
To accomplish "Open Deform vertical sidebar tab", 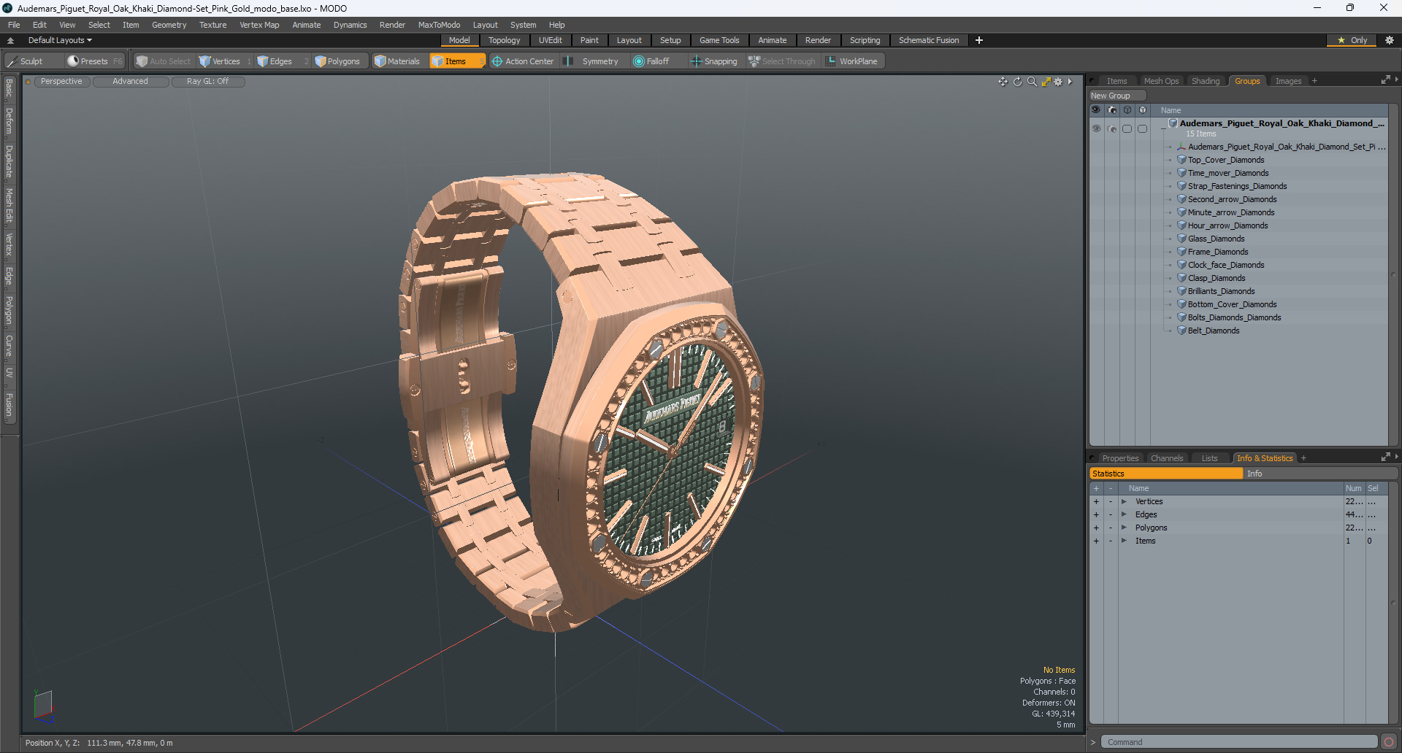I will click(x=9, y=121).
